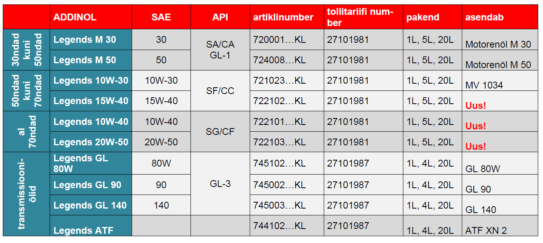543x243 pixels.
Task: Click the ADDINOL column header
Action: point(75,17)
